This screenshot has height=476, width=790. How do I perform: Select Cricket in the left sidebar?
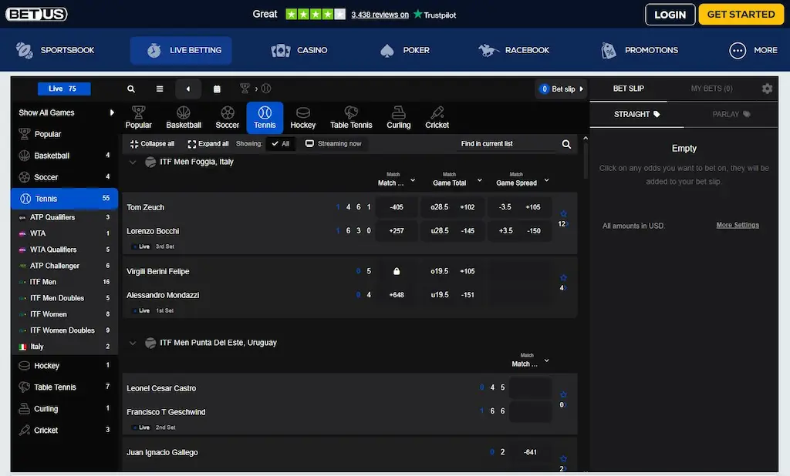coord(65,431)
